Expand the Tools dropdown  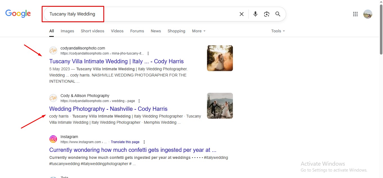[278, 31]
